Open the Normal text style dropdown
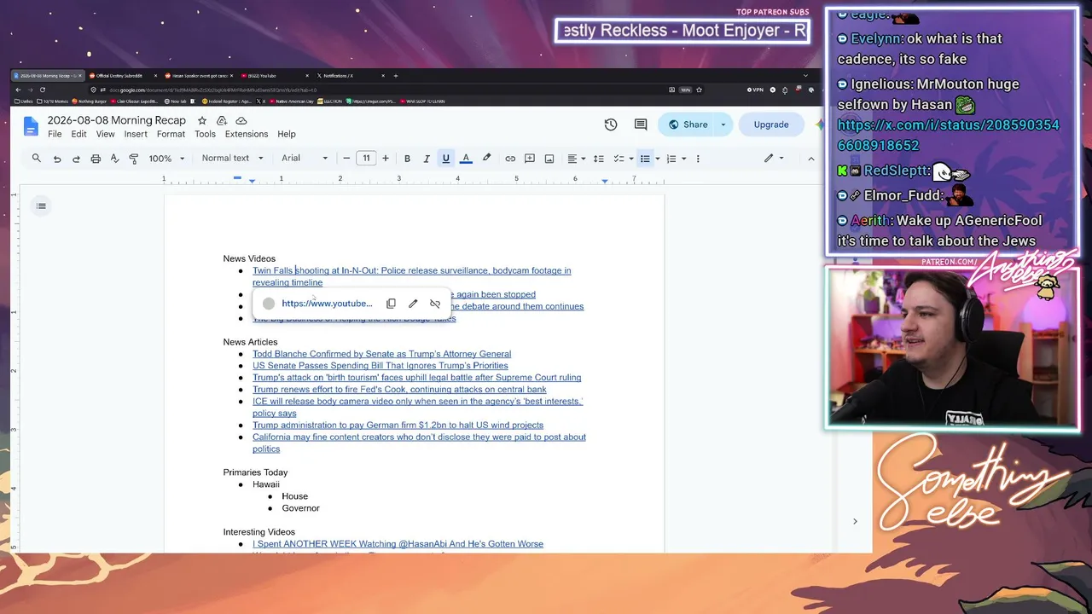This screenshot has width=1092, height=614. (x=232, y=159)
